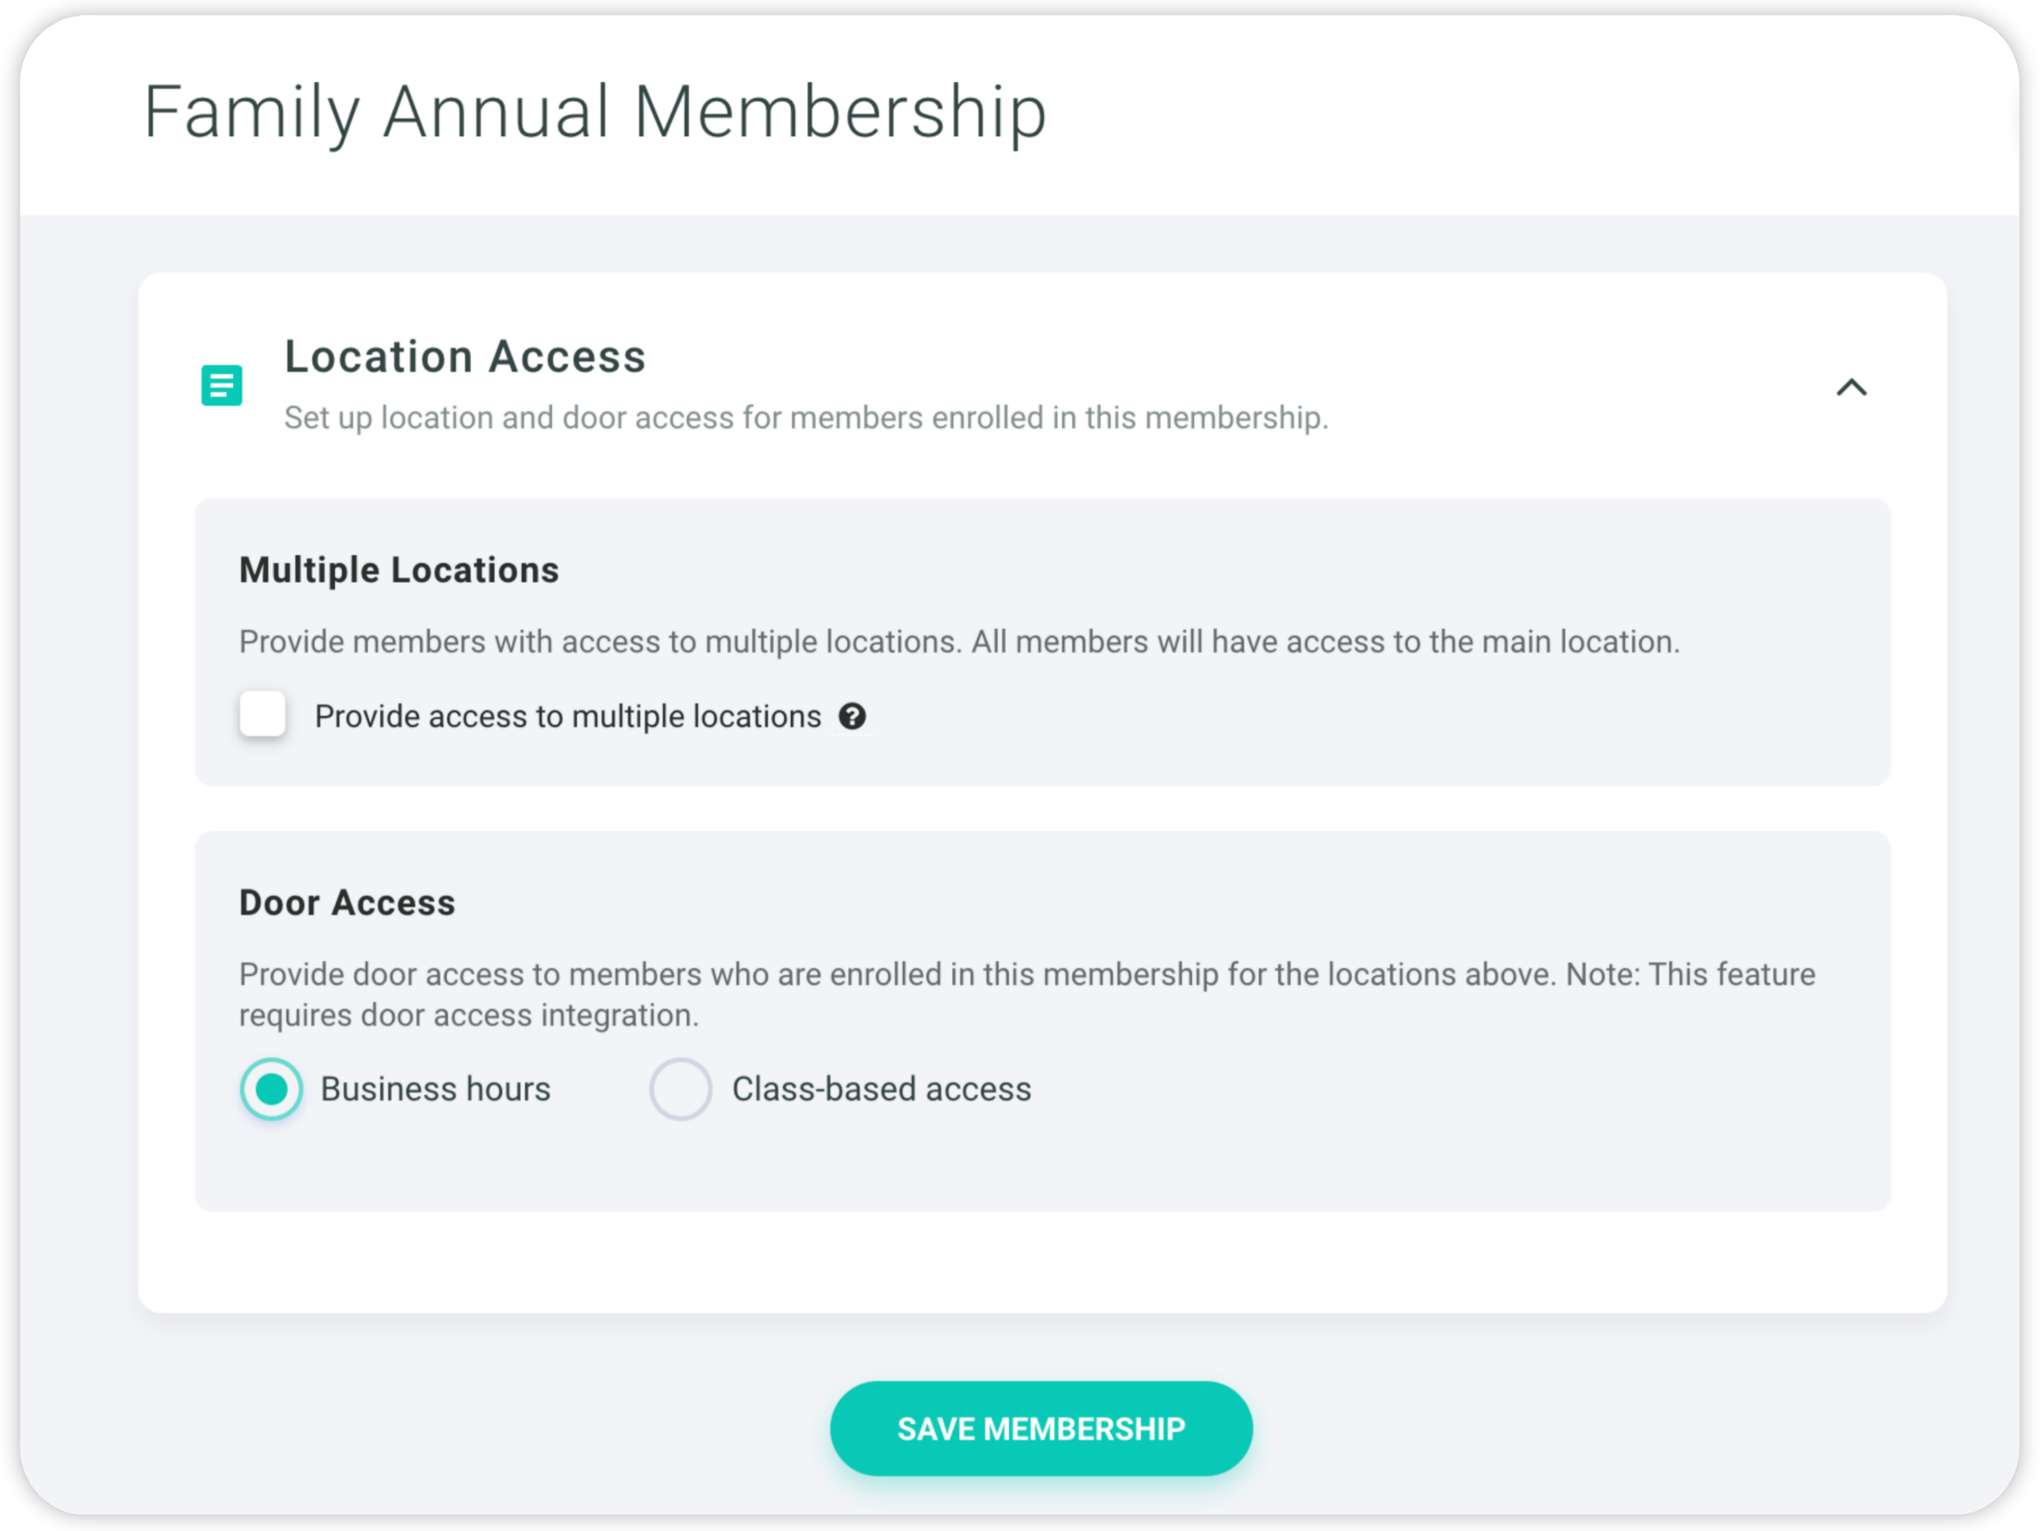This screenshot has height=1531, width=2040.
Task: Open the help tooltip for multiple locations
Action: [852, 716]
